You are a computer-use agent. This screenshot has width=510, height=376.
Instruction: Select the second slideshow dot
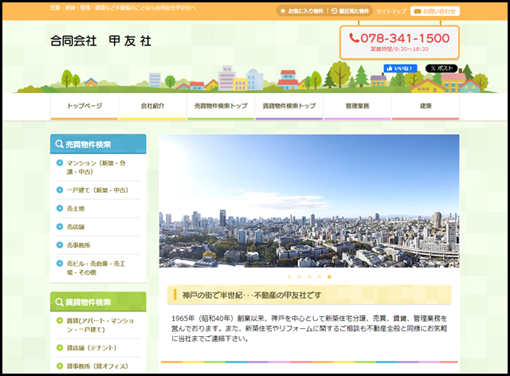(x=300, y=276)
